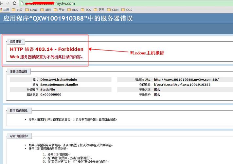Open the 应用 apps shortcut
Screen dimensions: 233x164
5,10
